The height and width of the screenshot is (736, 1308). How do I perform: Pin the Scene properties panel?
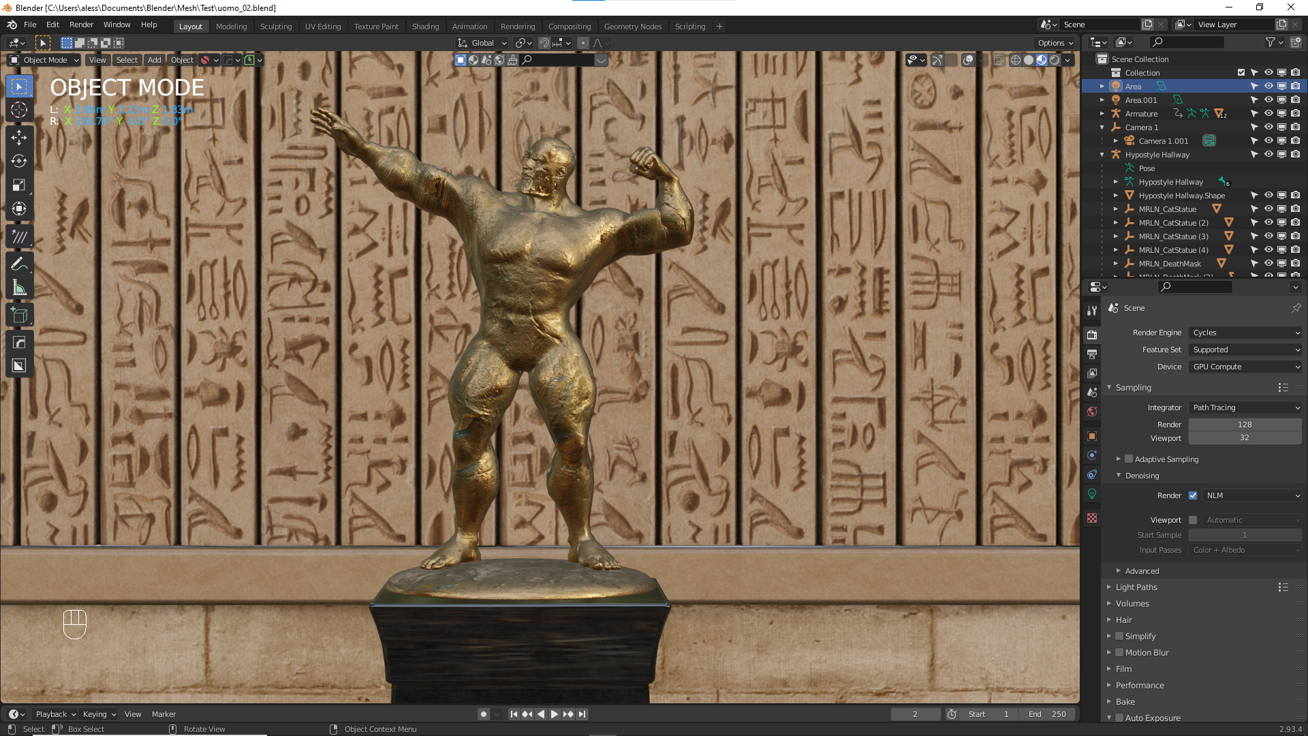1296,308
